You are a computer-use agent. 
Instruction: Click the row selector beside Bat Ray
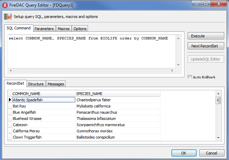[10, 106]
